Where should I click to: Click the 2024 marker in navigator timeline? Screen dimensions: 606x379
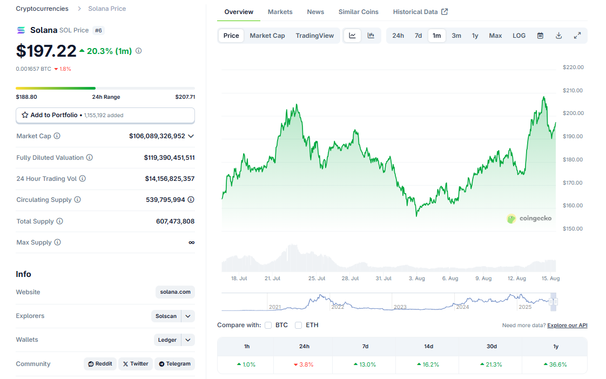(462, 307)
